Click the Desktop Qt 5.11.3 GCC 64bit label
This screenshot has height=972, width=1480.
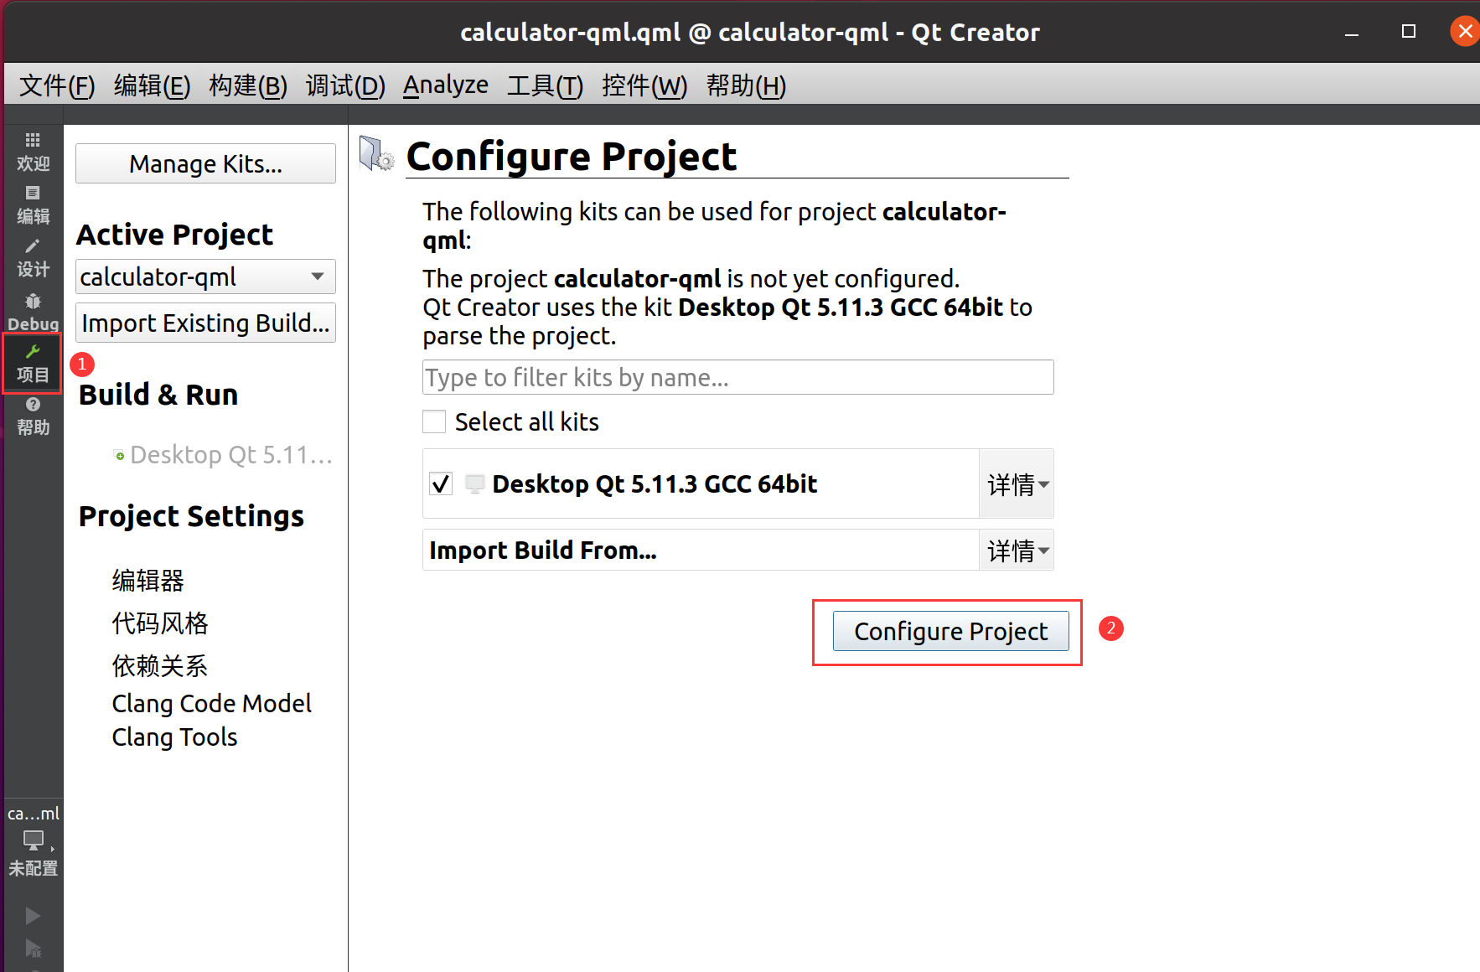(x=655, y=483)
